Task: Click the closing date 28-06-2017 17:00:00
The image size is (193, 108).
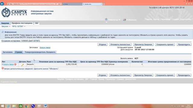Action: 144,49
